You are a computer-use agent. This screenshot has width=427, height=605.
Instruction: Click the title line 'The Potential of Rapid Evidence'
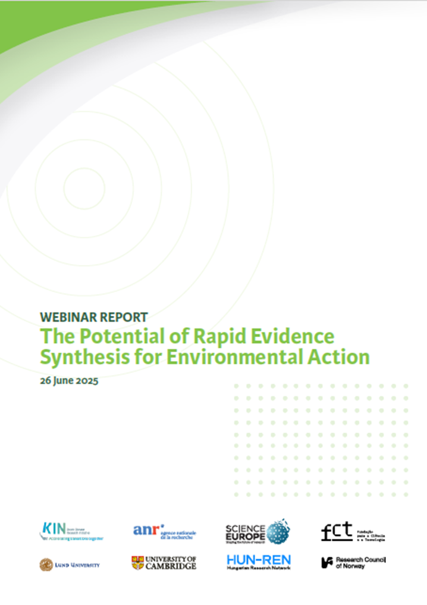click(x=187, y=336)
